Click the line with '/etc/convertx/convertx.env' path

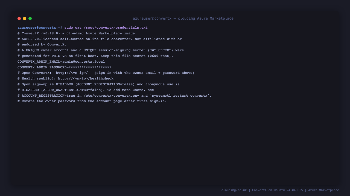click(114, 96)
